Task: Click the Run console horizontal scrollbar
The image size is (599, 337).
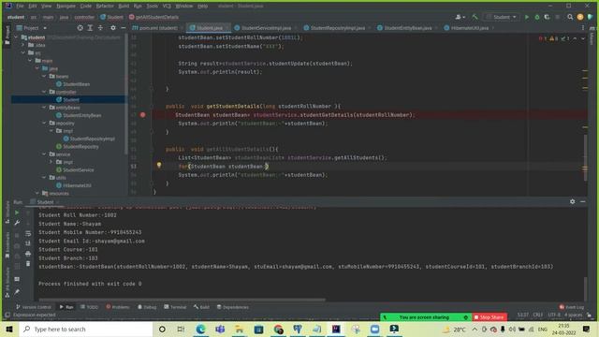Action: [x=182, y=300]
